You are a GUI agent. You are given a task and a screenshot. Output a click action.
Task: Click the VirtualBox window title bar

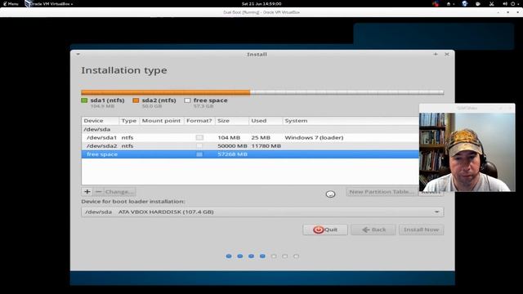pyautogui.click(x=261, y=12)
